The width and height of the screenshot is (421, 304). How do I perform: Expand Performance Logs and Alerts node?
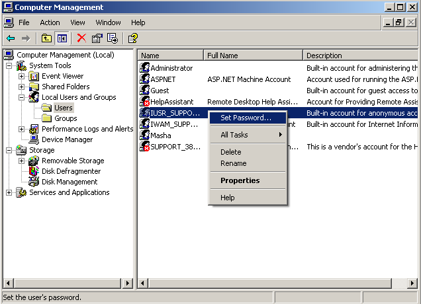tap(21, 130)
